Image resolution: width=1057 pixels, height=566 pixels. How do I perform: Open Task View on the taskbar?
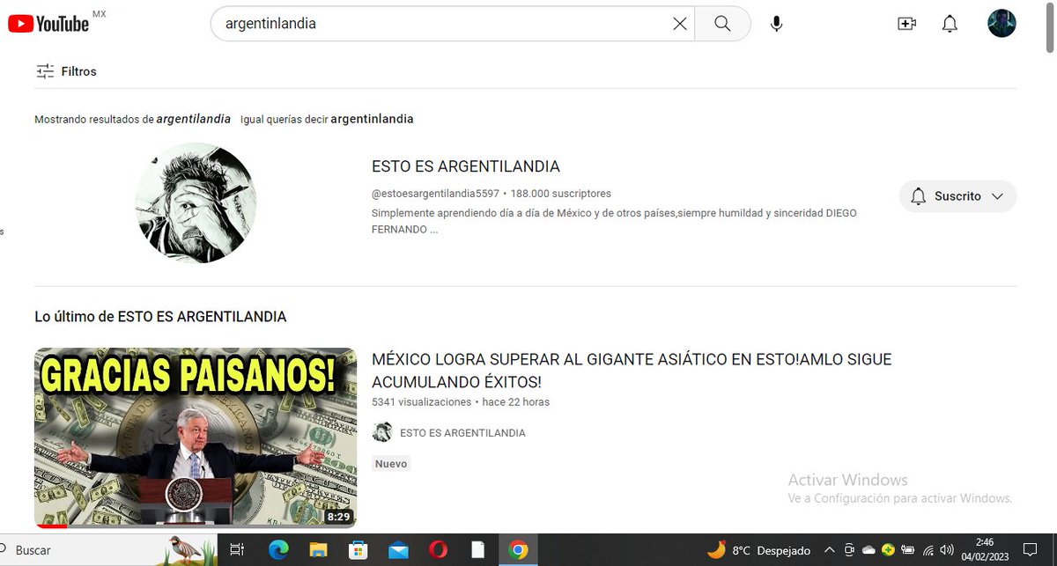(x=237, y=550)
